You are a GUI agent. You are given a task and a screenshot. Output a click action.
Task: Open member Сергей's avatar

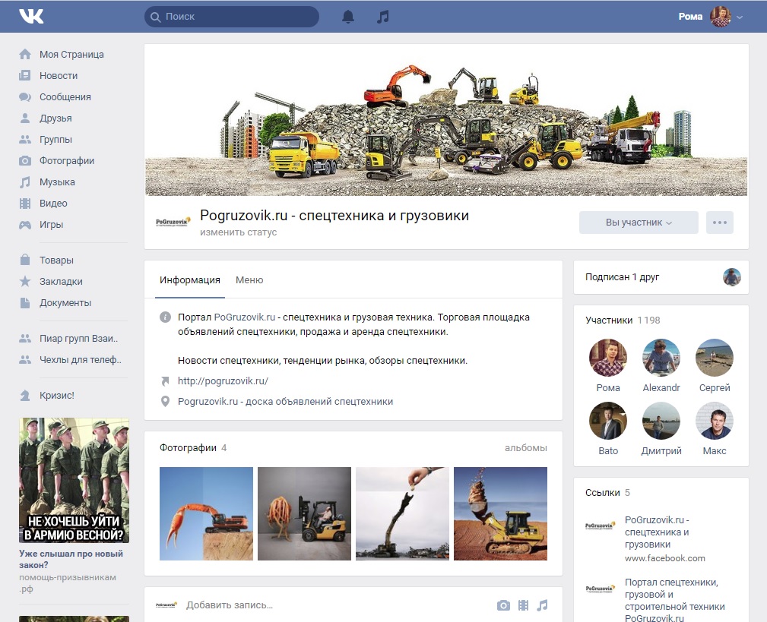point(715,357)
